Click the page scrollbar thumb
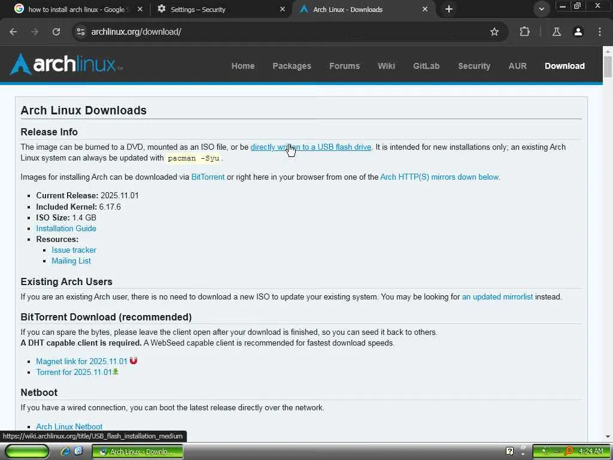This screenshot has width=613, height=460. (x=608, y=66)
